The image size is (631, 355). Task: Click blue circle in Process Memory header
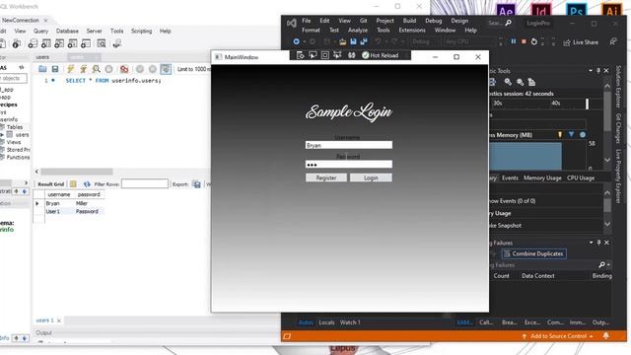(x=583, y=135)
